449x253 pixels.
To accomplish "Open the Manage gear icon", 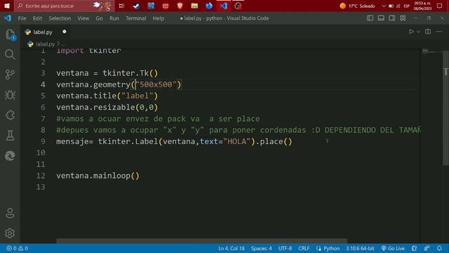I will pos(10,233).
